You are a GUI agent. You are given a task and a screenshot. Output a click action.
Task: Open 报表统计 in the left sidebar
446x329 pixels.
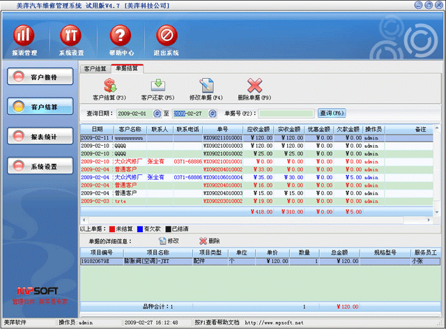(43, 137)
